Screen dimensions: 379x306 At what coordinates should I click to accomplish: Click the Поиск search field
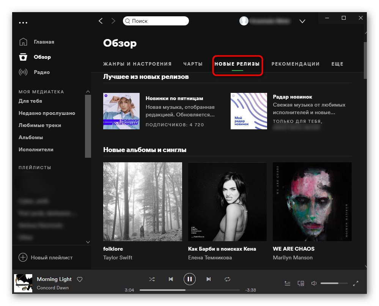pyautogui.click(x=156, y=21)
